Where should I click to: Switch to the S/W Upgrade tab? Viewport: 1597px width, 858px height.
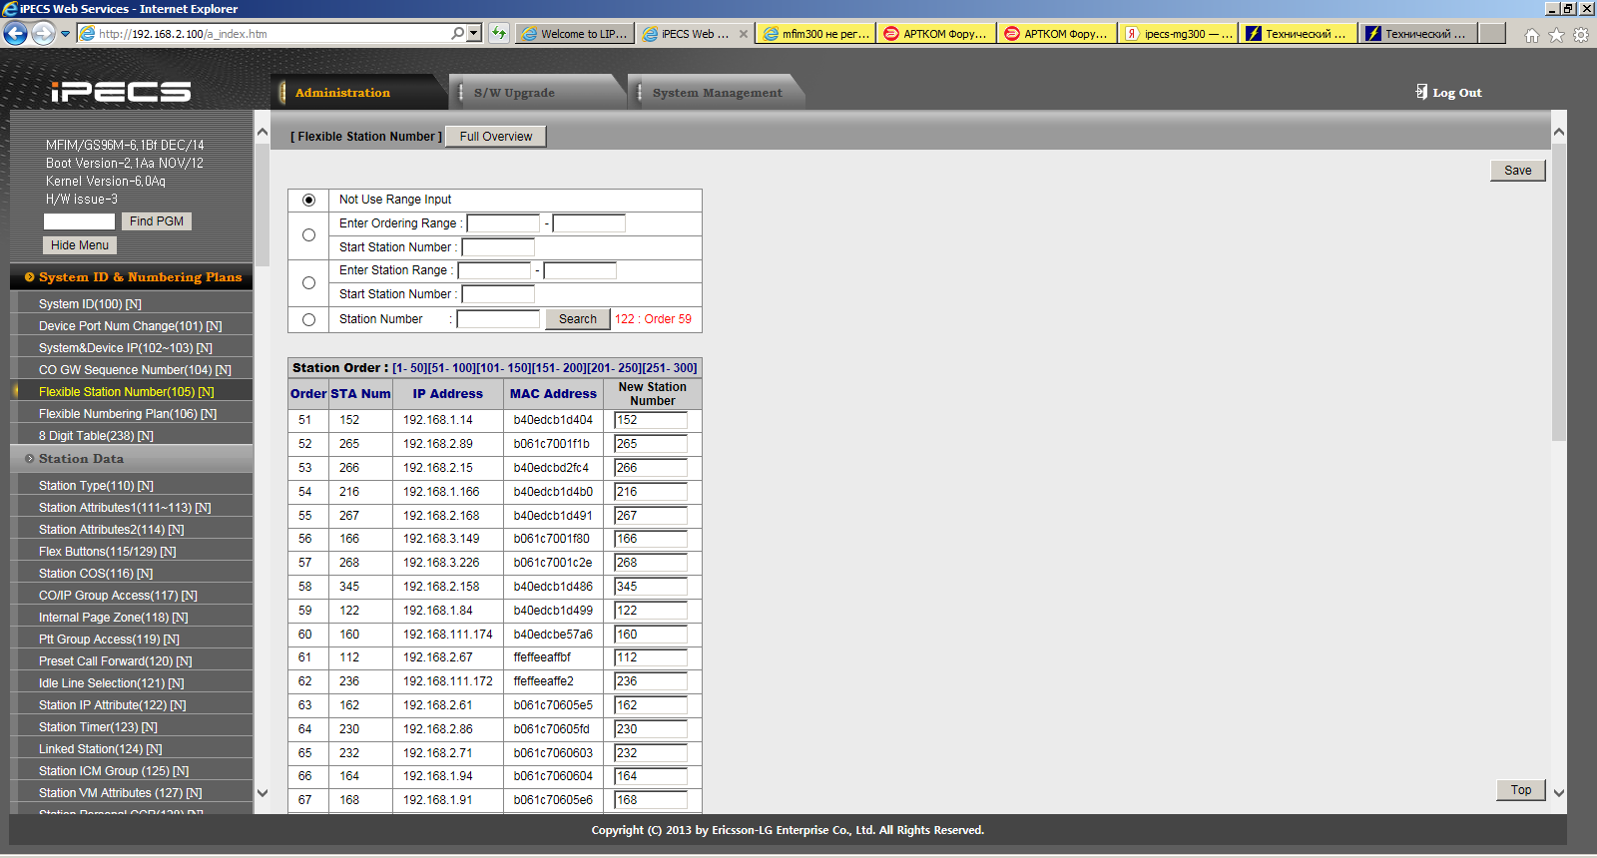pos(514,93)
